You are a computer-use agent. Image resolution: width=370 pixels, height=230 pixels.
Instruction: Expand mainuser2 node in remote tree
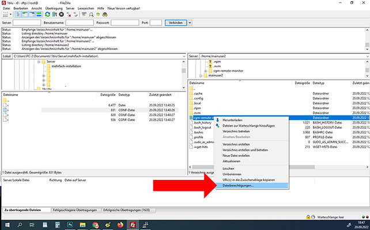pos(201,75)
